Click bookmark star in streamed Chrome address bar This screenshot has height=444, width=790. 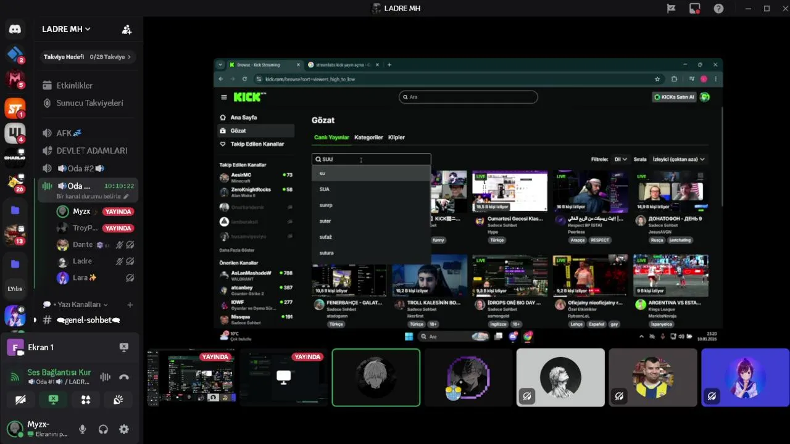657,79
